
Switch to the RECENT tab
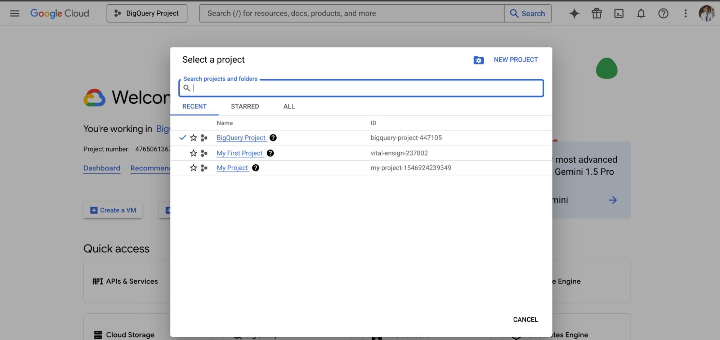[x=194, y=107]
